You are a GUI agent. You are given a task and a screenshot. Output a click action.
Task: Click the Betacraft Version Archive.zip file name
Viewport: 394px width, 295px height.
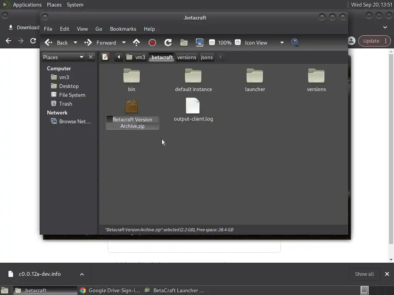[132, 123]
